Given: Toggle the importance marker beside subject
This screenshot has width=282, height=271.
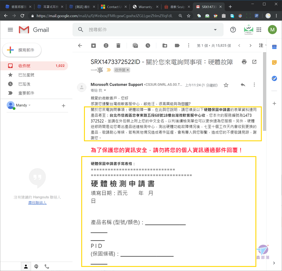Looking at the screenshot, I should pos(109,70).
